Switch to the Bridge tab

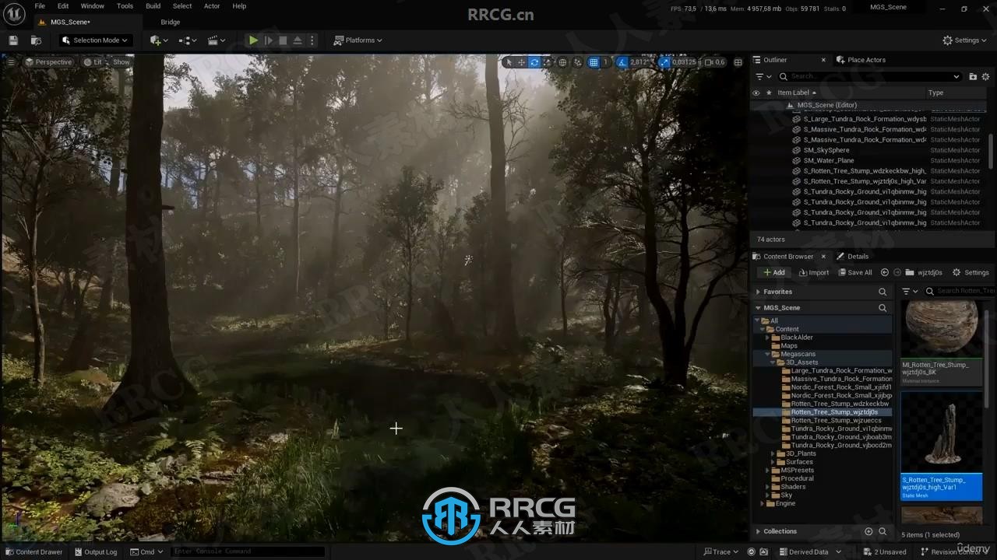pyautogui.click(x=171, y=22)
